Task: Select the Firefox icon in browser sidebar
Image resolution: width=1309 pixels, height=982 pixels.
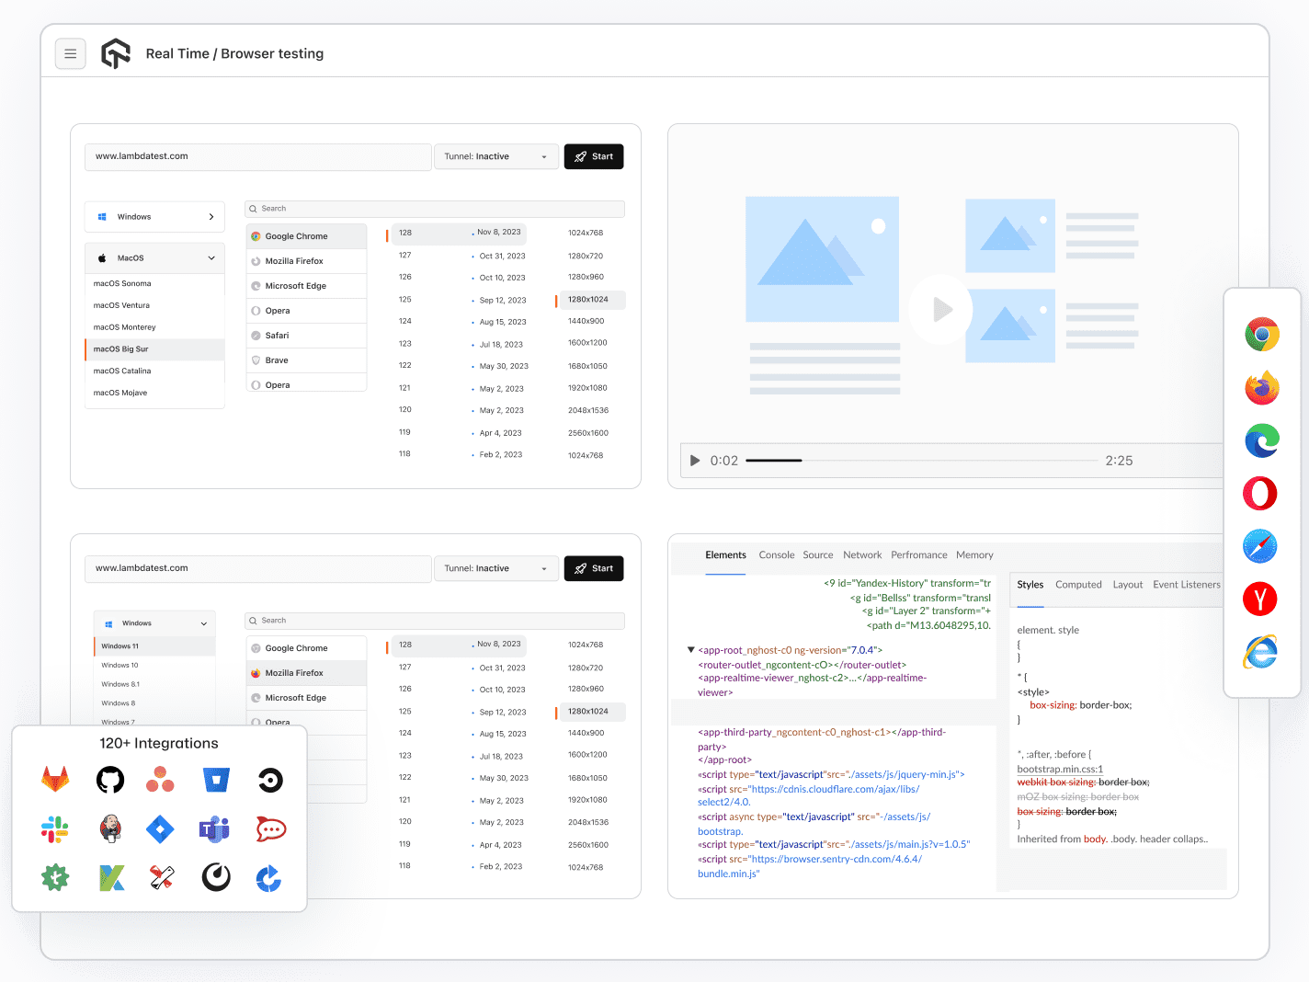Action: pyautogui.click(x=1261, y=388)
